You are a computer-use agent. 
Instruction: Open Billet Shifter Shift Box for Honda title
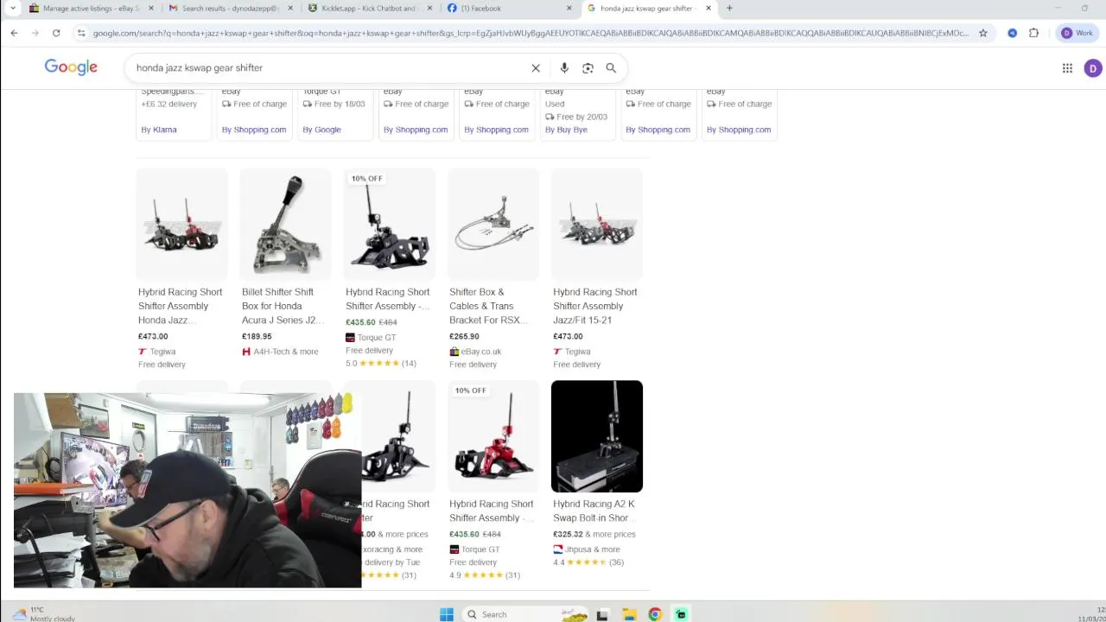point(283,306)
